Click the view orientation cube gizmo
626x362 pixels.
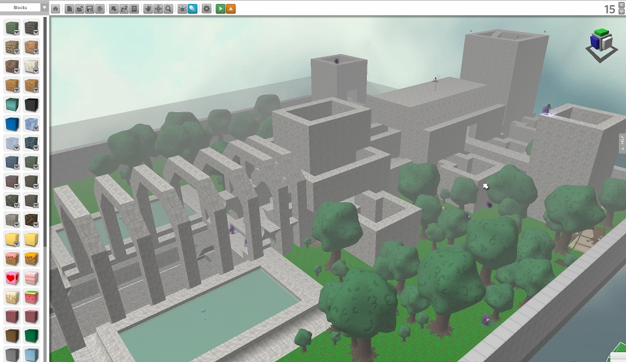600,43
